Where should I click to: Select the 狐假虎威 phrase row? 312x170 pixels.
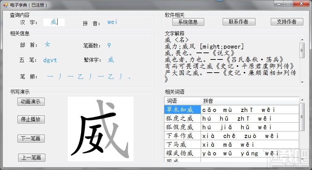point(231,127)
